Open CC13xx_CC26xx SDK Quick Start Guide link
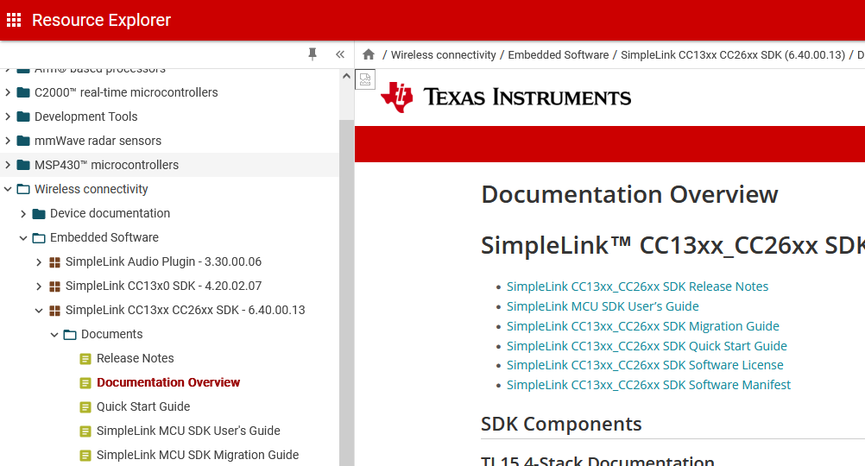The width and height of the screenshot is (865, 466). click(x=647, y=346)
